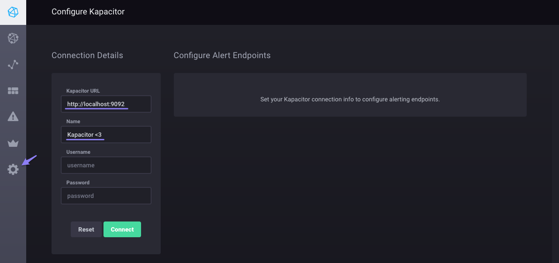Click the "Username" field label
The width and height of the screenshot is (559, 263).
pyautogui.click(x=78, y=152)
